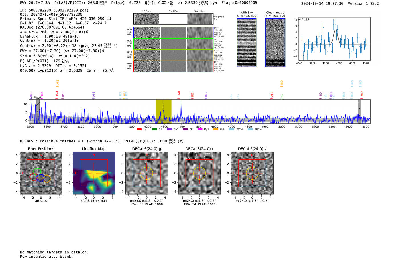Select the RA,Dec coordinates text
The height and width of the screenshot is (272, 399).
pos(52,27)
